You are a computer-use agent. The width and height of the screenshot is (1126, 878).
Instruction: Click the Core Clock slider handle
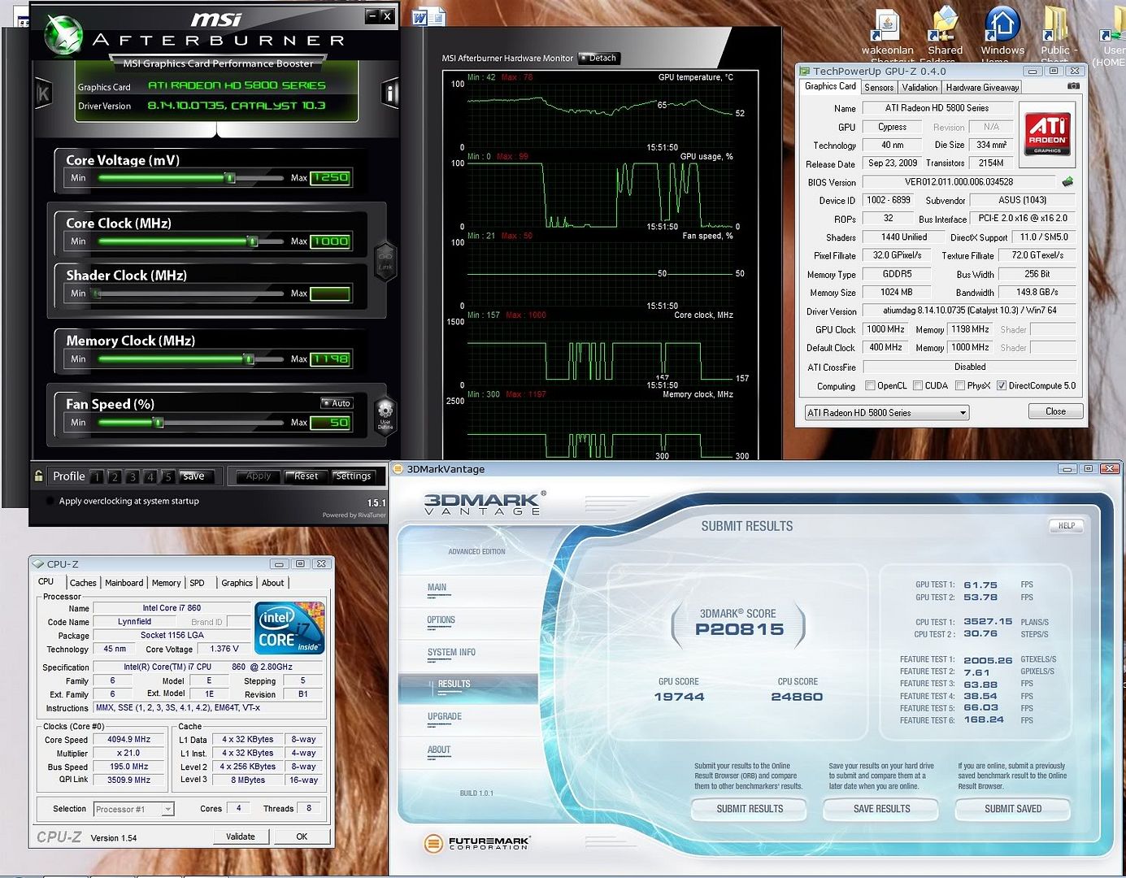(x=253, y=241)
